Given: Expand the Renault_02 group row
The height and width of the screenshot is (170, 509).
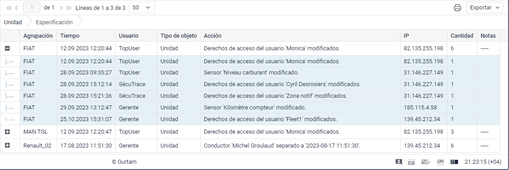Looking at the screenshot, I should tap(7, 145).
